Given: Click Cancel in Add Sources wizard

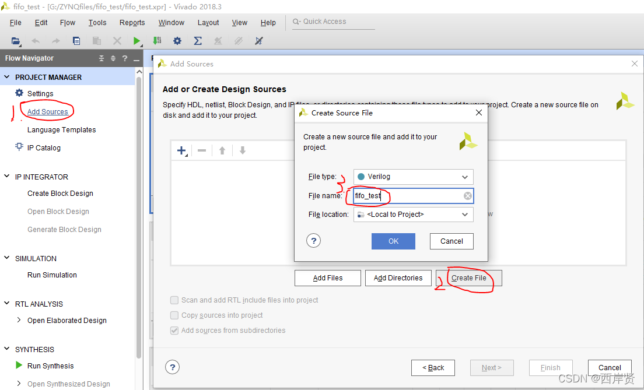Looking at the screenshot, I should coord(610,368).
